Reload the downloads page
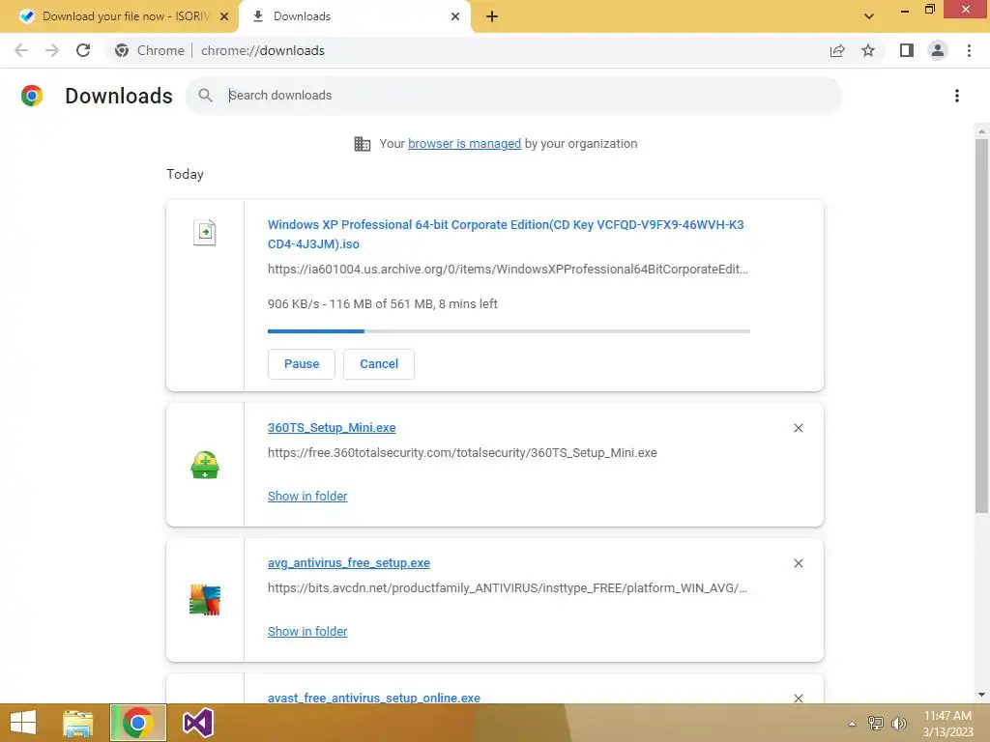 tap(83, 50)
